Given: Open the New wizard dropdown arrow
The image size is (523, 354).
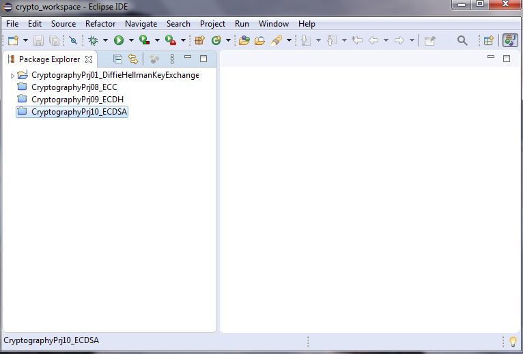Looking at the screenshot, I should tap(25, 40).
